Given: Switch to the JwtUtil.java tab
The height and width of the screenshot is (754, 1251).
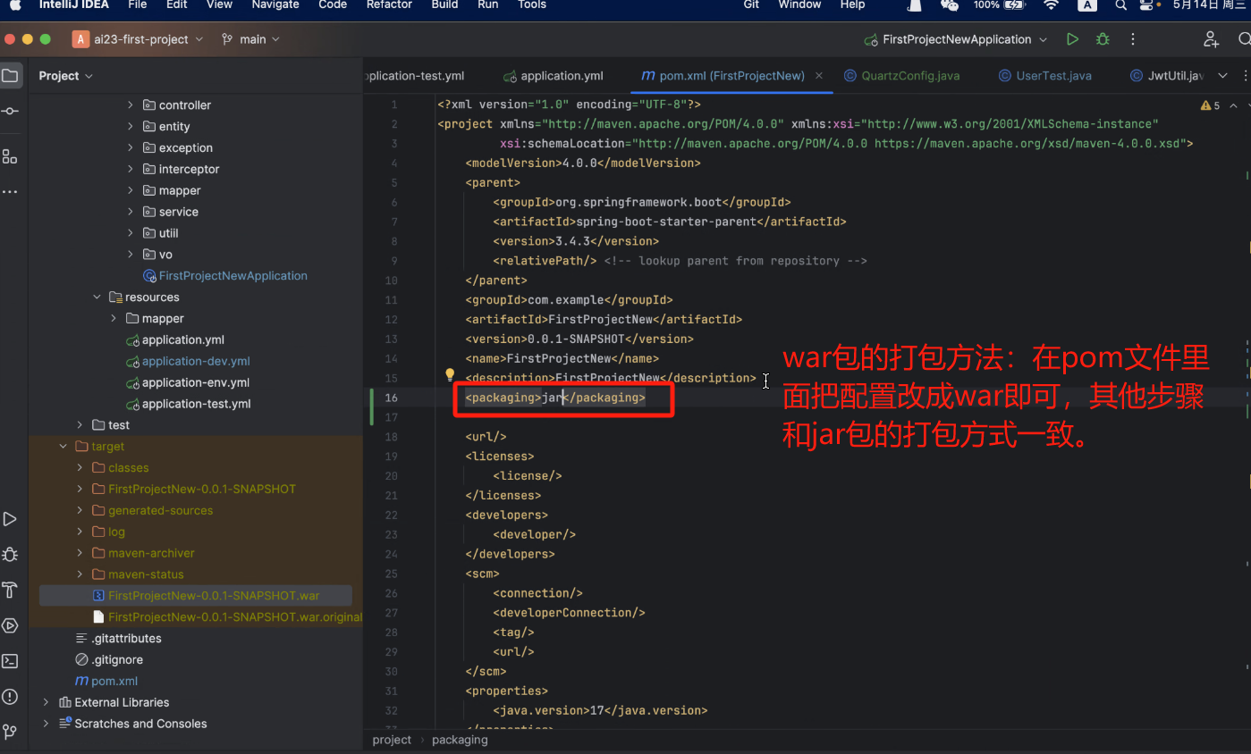Looking at the screenshot, I should click(1168, 76).
